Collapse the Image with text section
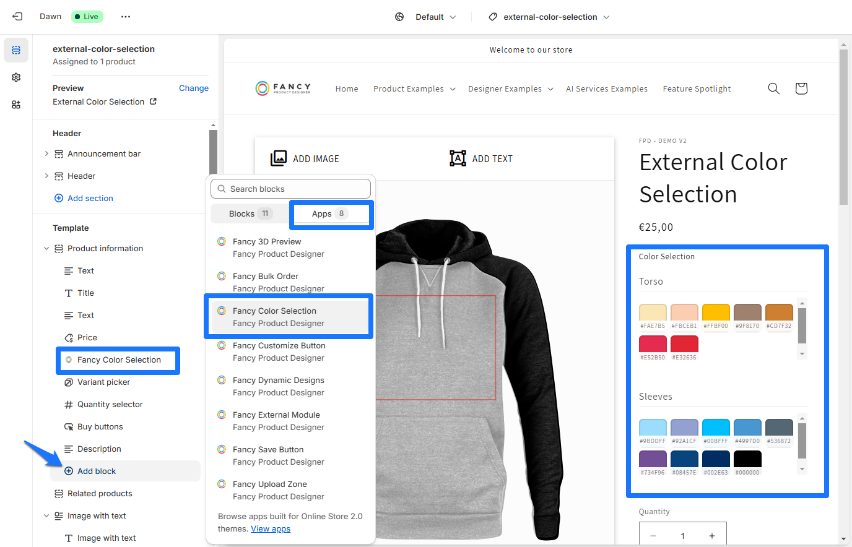 [x=46, y=515]
